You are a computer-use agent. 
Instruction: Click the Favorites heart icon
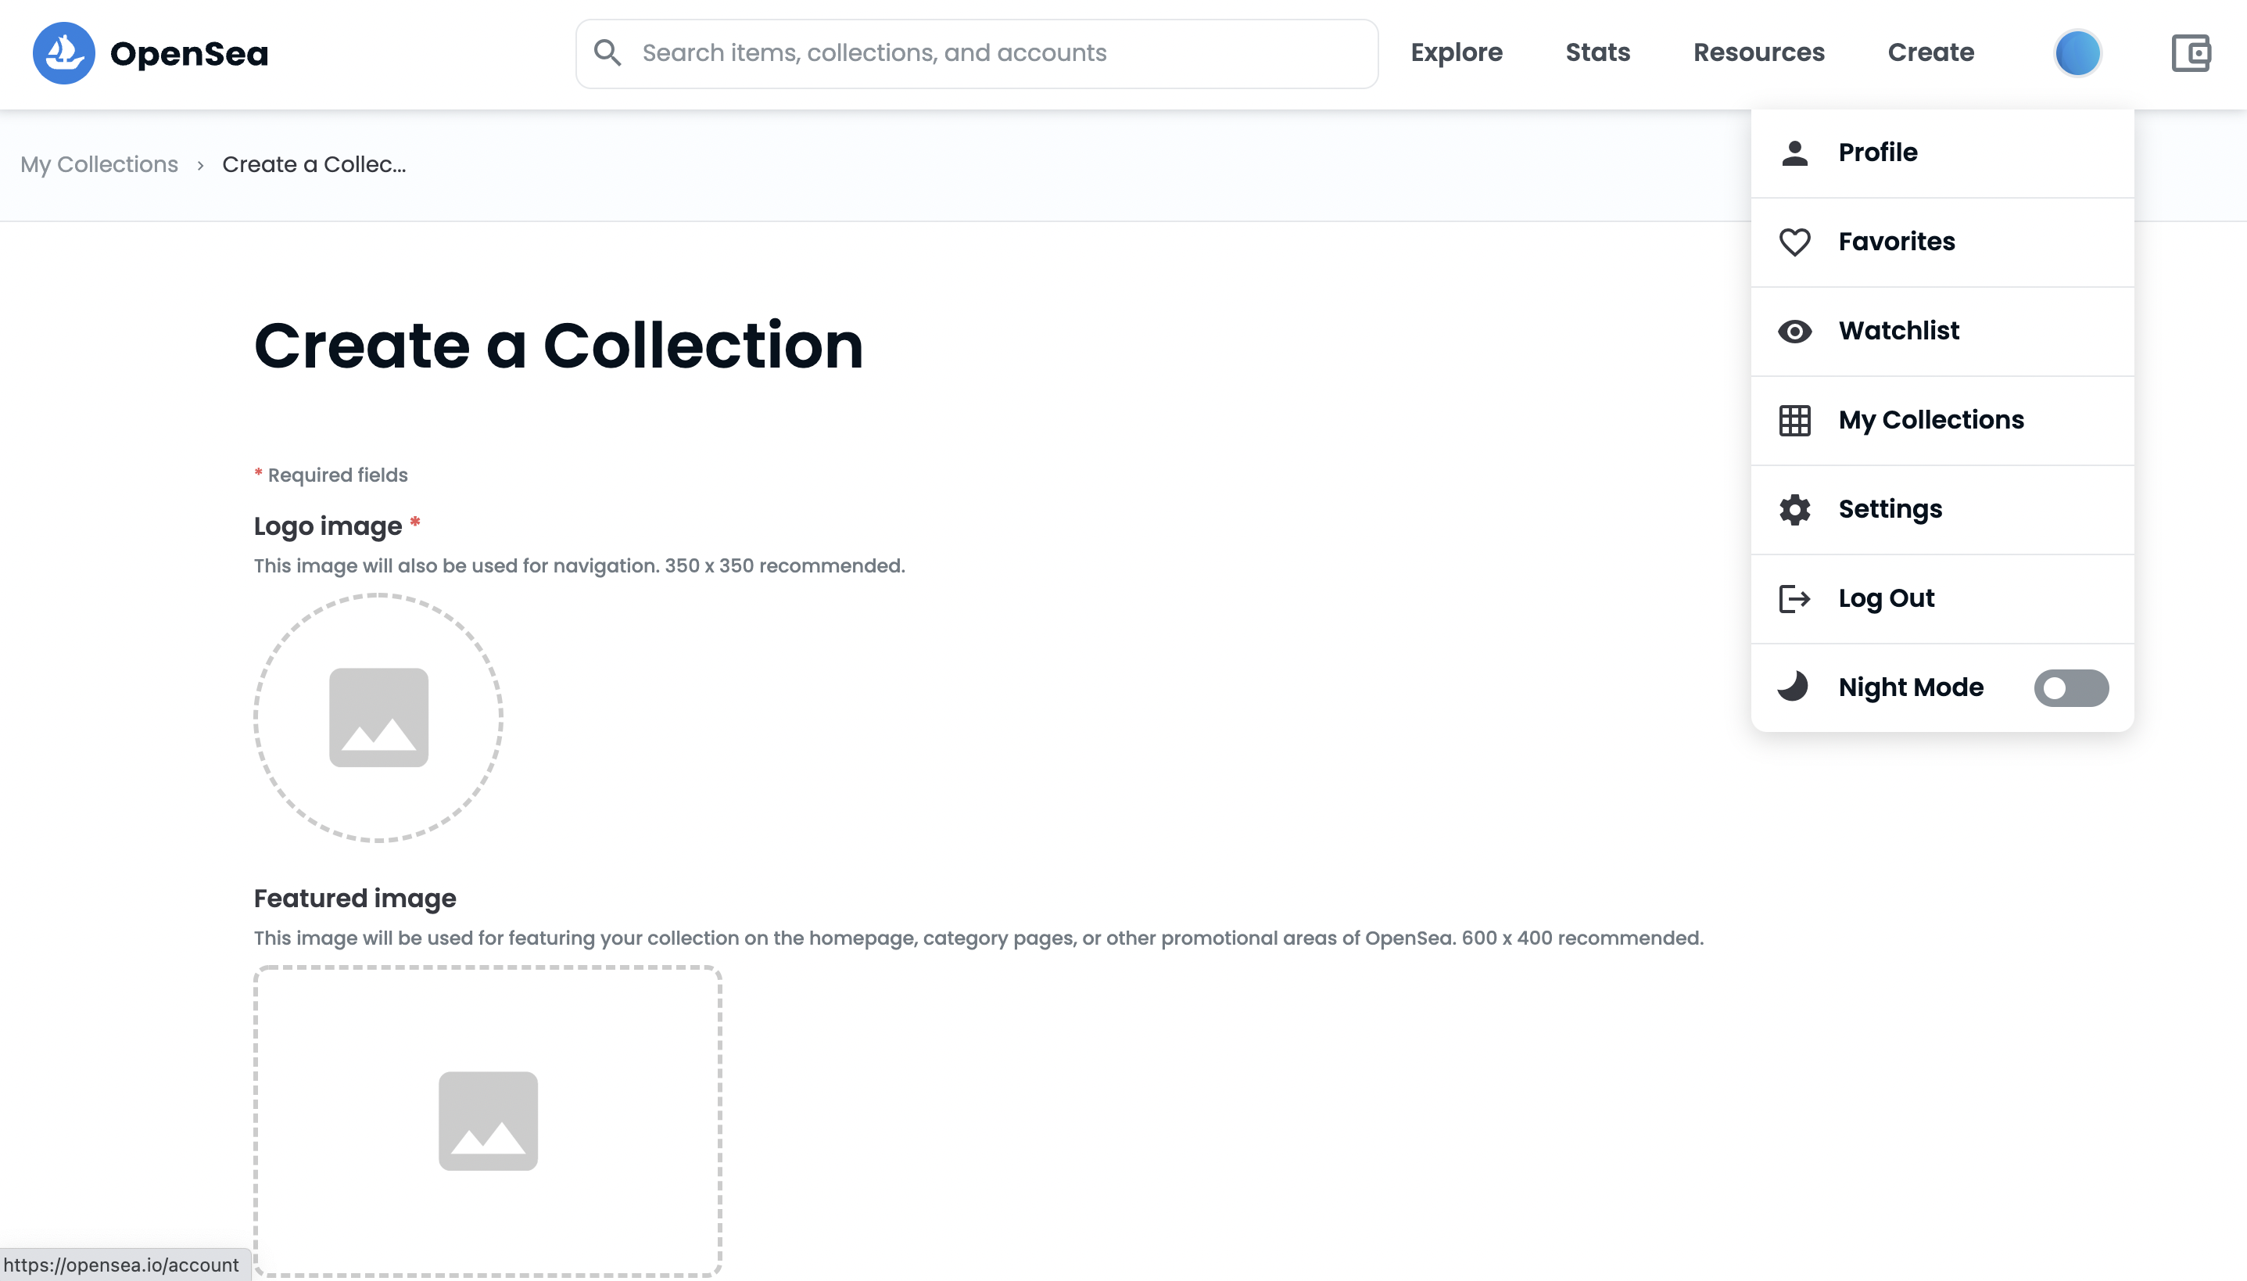(x=1794, y=242)
